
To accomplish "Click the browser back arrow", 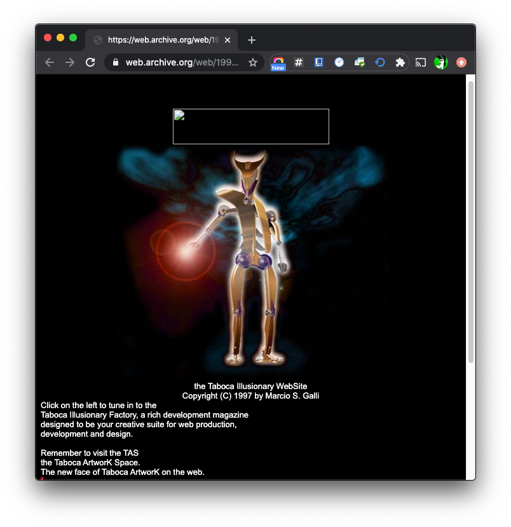I will click(50, 62).
